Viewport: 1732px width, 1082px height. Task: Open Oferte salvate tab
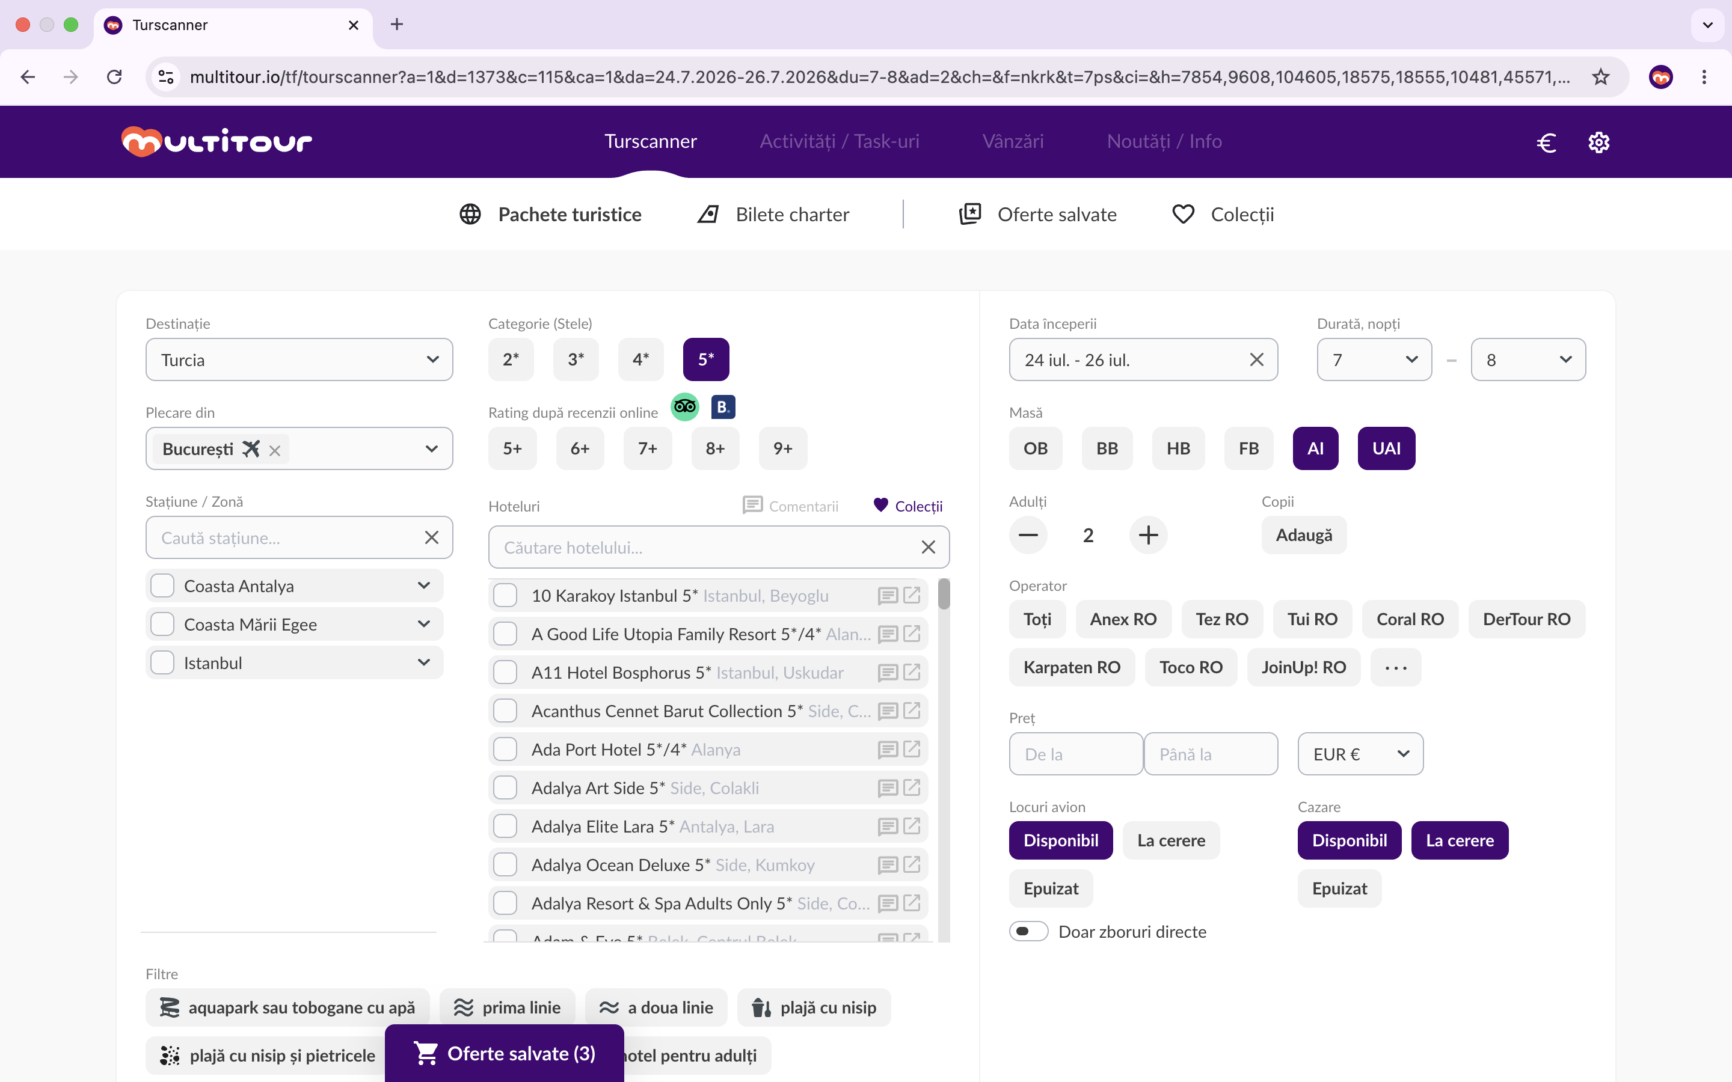[1038, 215]
